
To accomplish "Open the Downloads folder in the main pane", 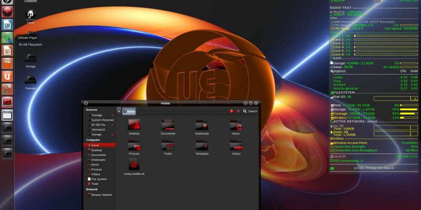I will tap(202, 127).
